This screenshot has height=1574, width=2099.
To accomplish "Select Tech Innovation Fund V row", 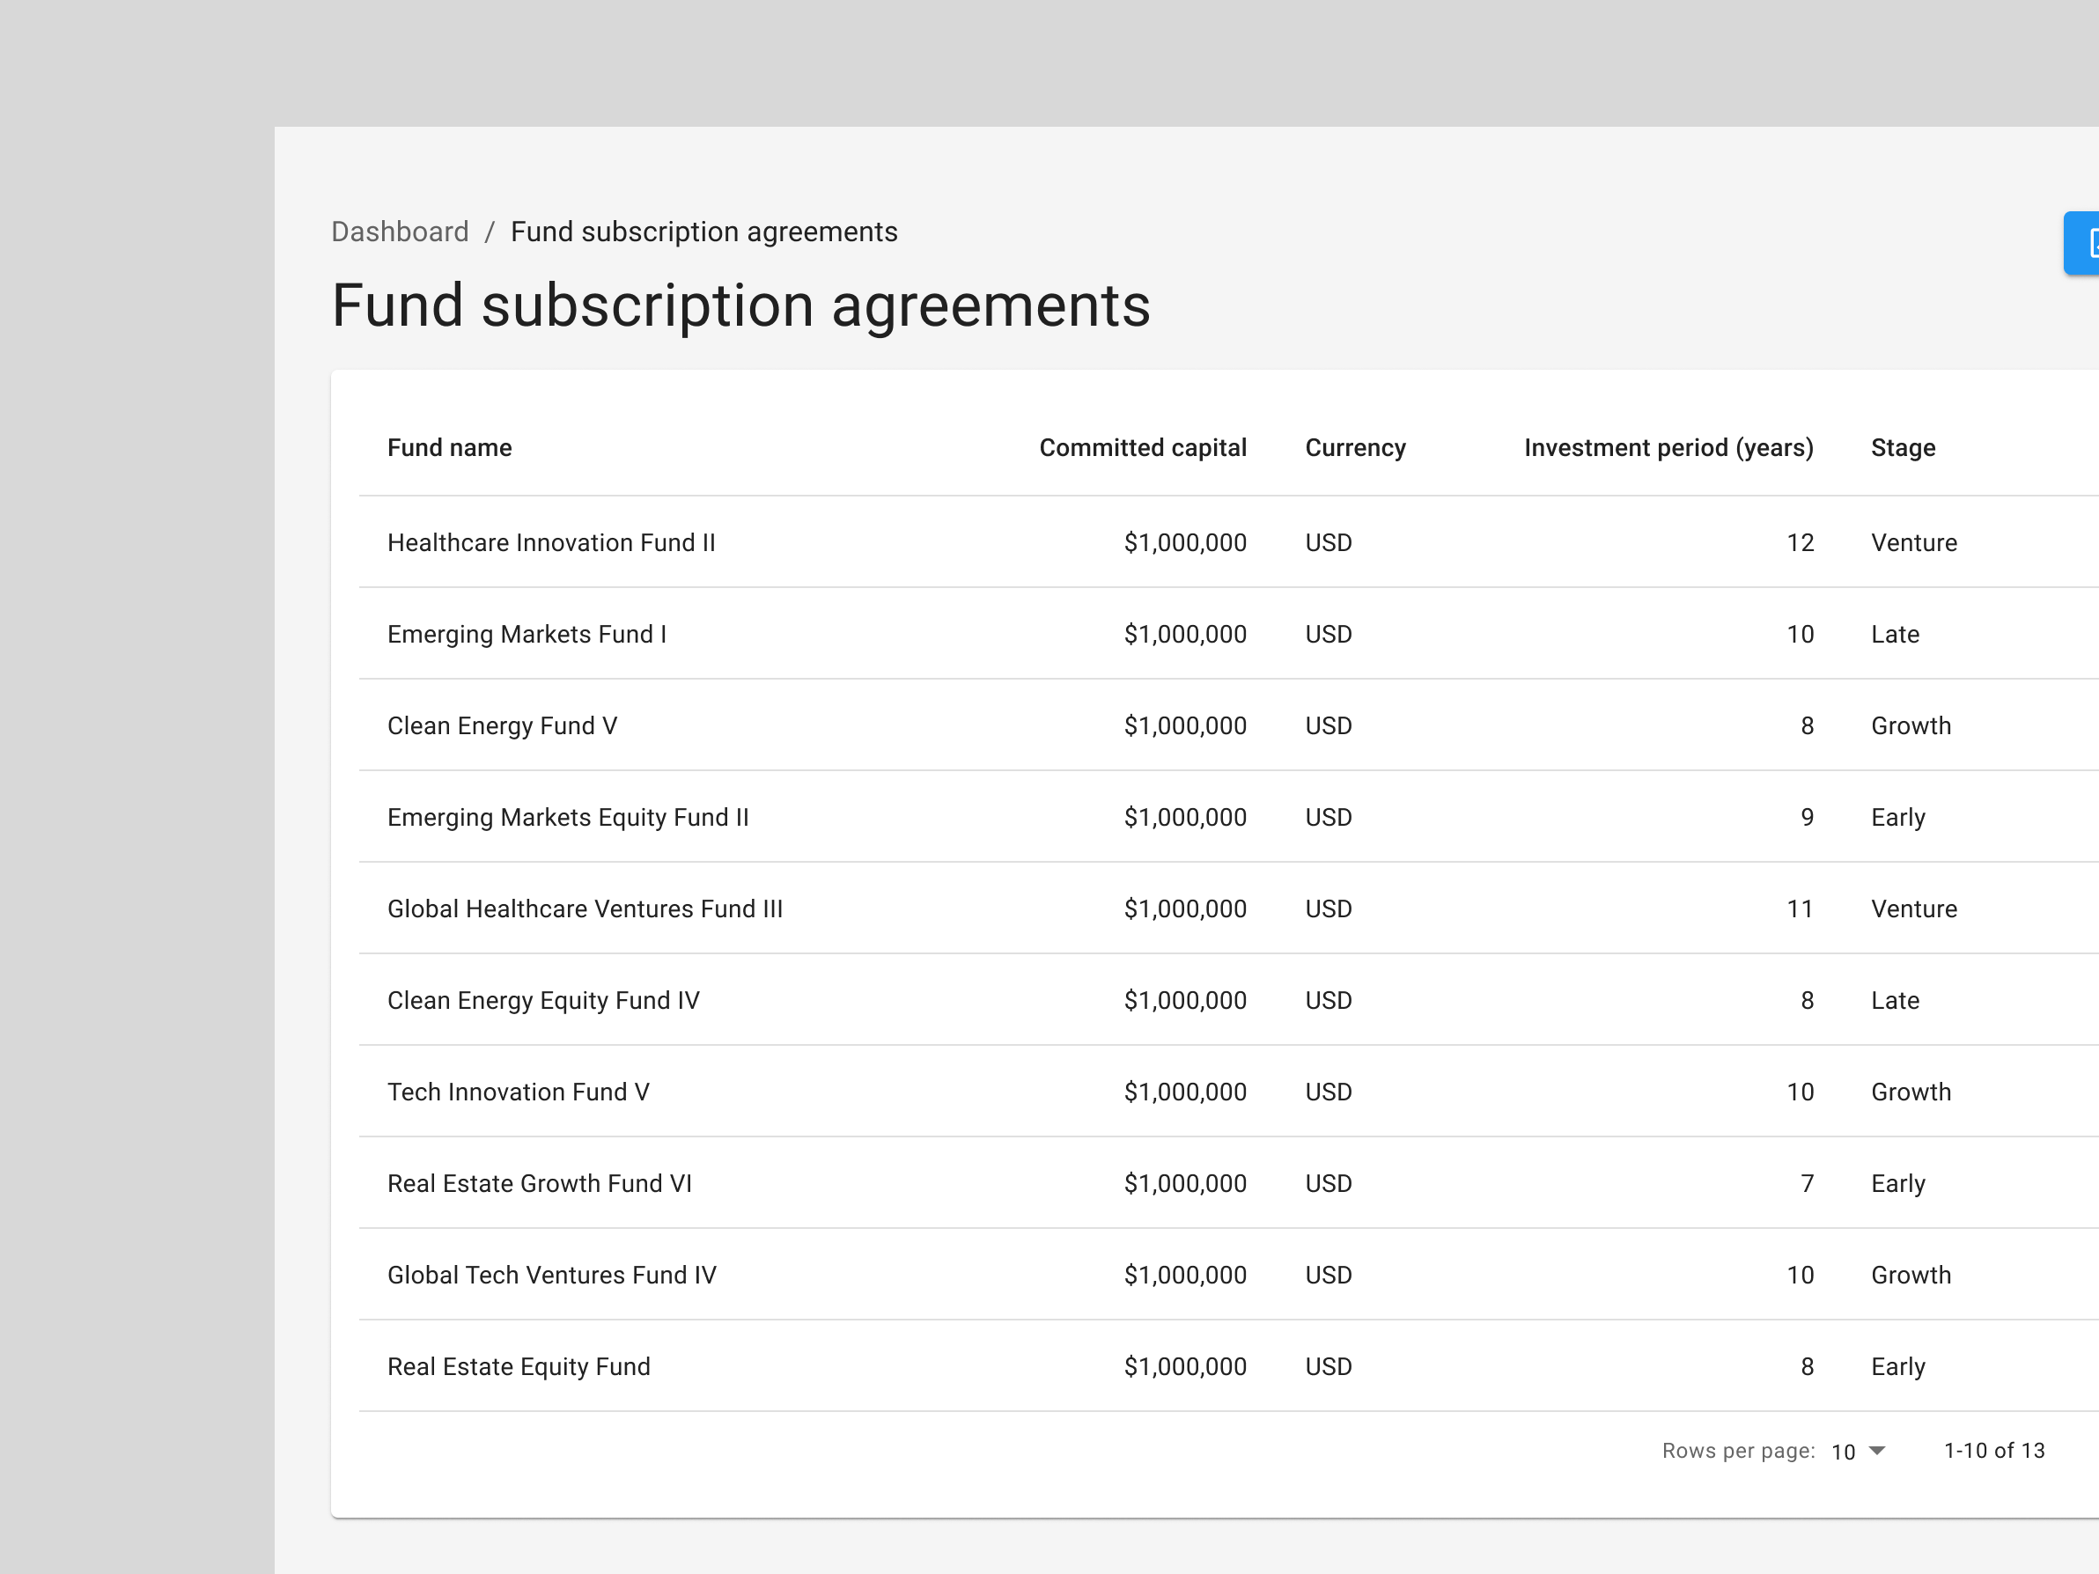I will coord(1229,1092).
